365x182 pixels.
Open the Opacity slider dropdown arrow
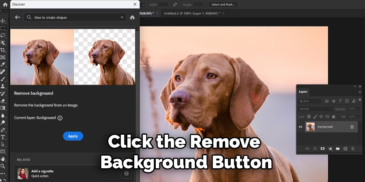pos(359,109)
